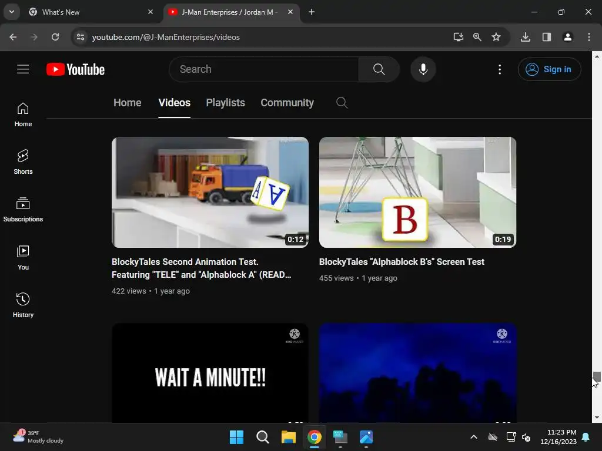
Task: Open Chrome profile avatar icon
Action: (567, 37)
